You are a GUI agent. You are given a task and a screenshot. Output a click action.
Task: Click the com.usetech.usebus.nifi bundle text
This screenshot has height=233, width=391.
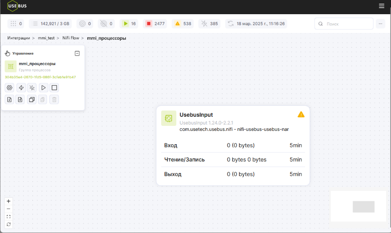click(234, 129)
